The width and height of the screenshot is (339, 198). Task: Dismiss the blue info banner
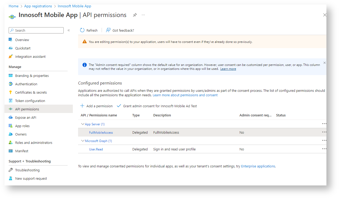(x=324, y=63)
